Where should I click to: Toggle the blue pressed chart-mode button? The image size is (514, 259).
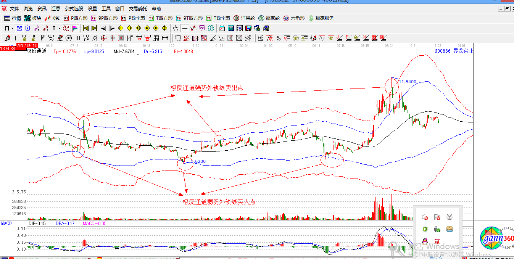(x=19, y=28)
